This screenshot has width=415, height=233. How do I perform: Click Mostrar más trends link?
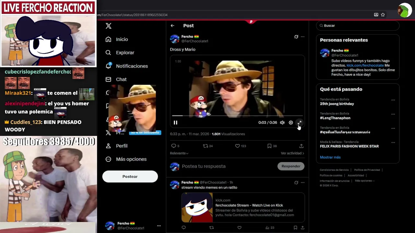[330, 157]
